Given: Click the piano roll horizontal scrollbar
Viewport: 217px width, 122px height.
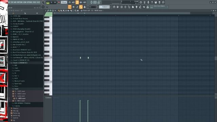Looking at the screenshot, I should pyautogui.click(x=122, y=13).
